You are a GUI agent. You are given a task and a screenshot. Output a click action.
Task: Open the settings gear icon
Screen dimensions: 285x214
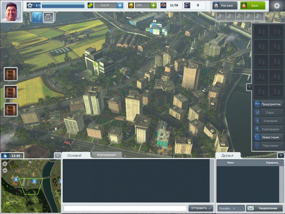(x=276, y=6)
